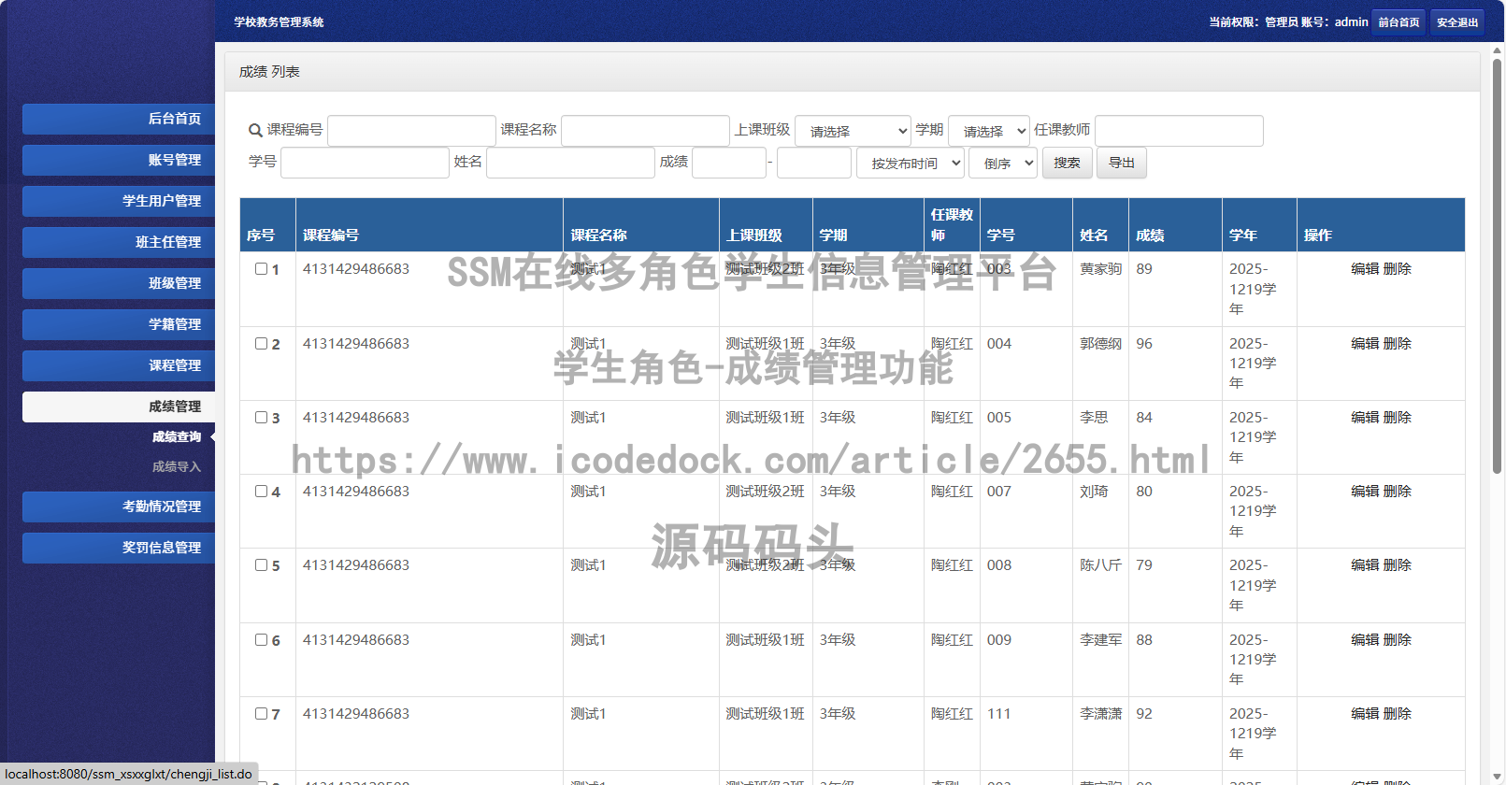Select the row 6 checkbox
This screenshot has width=1506, height=785.
pyautogui.click(x=262, y=640)
